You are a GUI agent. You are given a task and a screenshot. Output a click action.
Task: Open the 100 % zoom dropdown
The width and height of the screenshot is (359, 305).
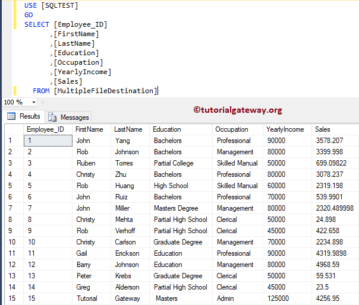pyautogui.click(x=34, y=102)
